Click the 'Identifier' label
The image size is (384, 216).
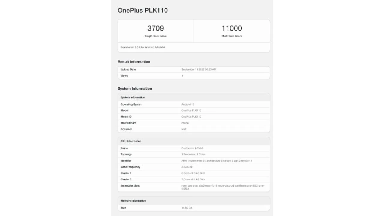pos(126,161)
